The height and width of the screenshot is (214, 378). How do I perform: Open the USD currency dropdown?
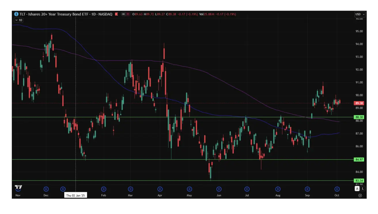360,14
